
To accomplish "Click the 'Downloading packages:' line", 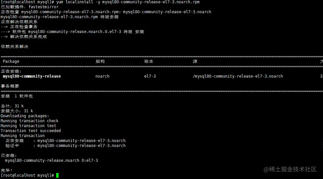I will point(25,116).
